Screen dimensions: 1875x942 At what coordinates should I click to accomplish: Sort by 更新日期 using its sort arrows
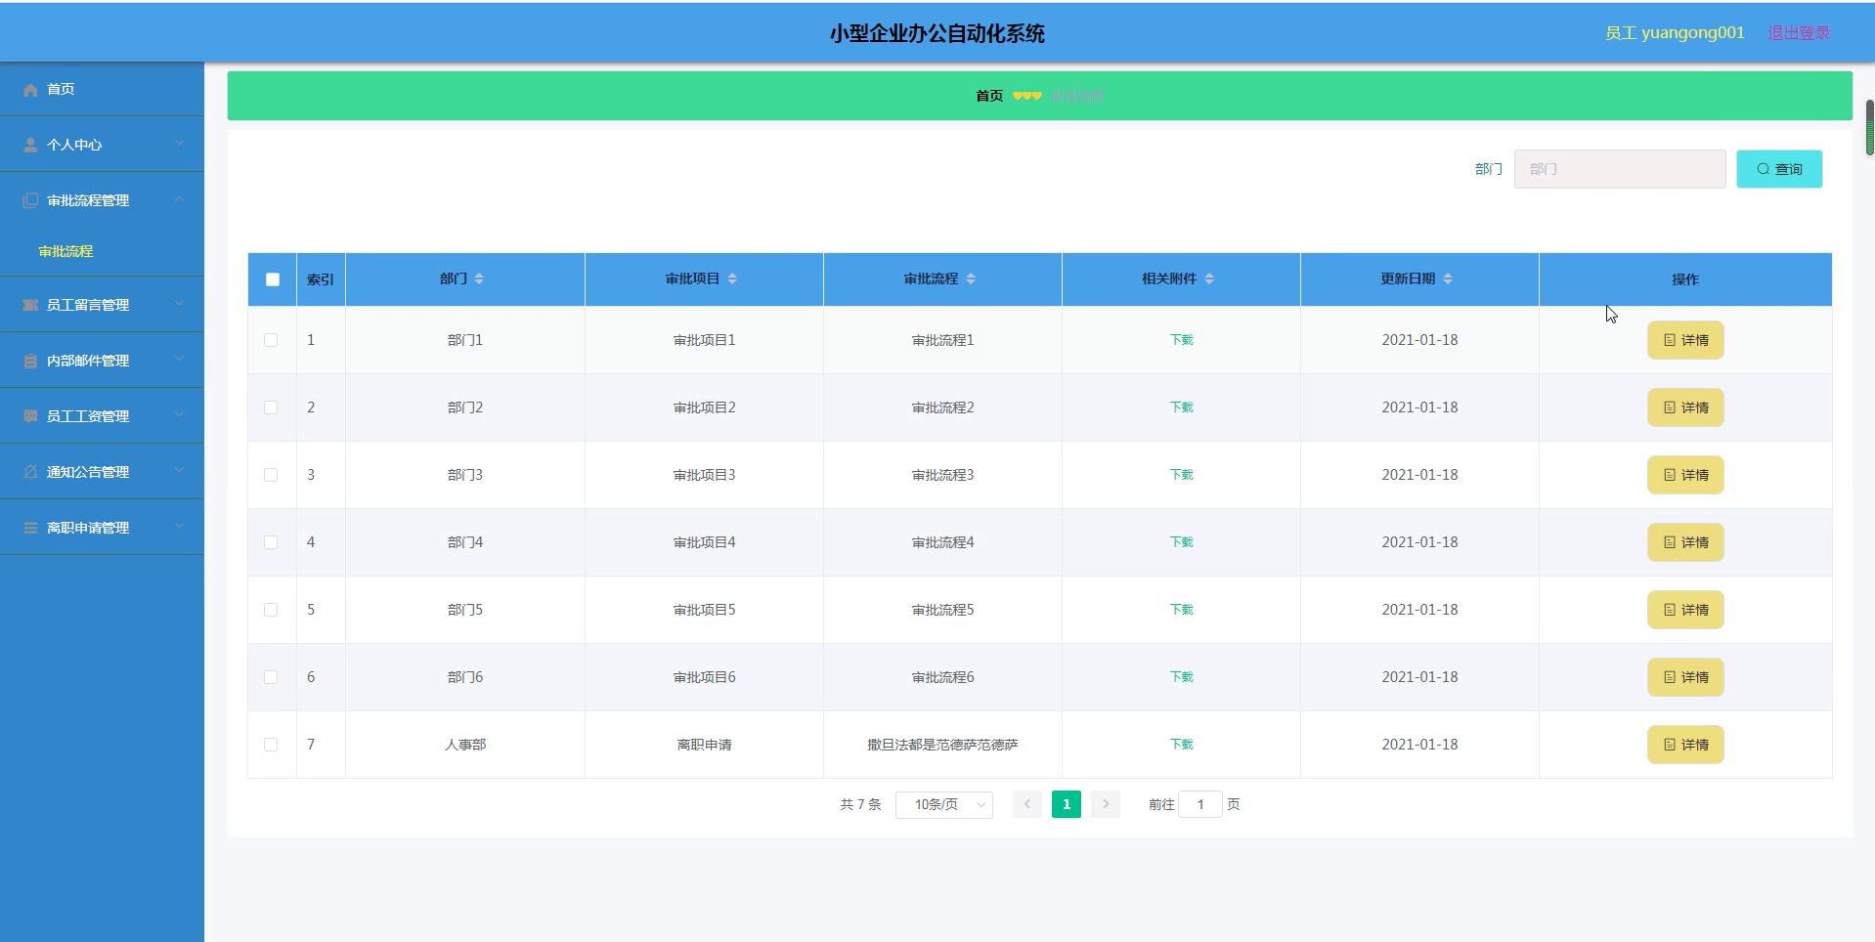click(1448, 279)
